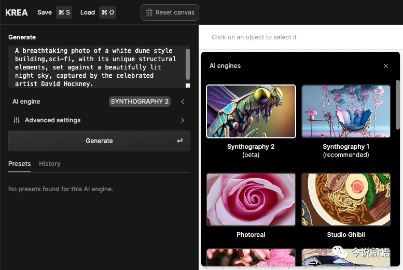This screenshot has height=270, width=403.
Task: Click the "AI engine" setting label
Action: tap(26, 102)
